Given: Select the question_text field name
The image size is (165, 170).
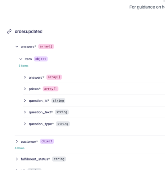Looking at the screenshot, I should pyautogui.click(x=41, y=112).
